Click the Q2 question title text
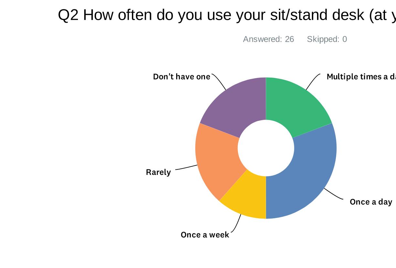Image resolution: width=396 pixels, height=268 pixels. [227, 15]
